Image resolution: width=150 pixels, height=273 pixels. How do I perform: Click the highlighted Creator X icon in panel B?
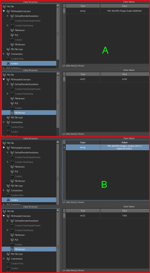[x=8, y=200]
